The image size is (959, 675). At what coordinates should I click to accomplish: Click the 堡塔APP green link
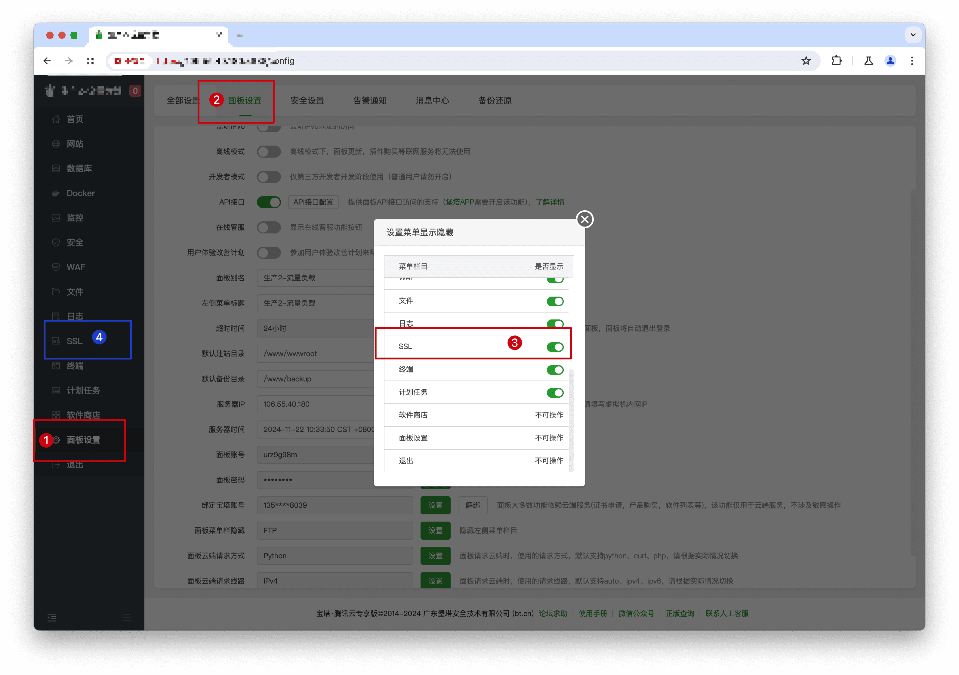click(x=460, y=202)
